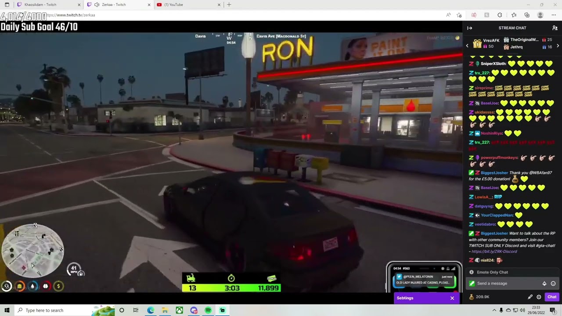Click YourClappedNan username in chat
Viewport: 562px width, 316px height.
(x=497, y=215)
